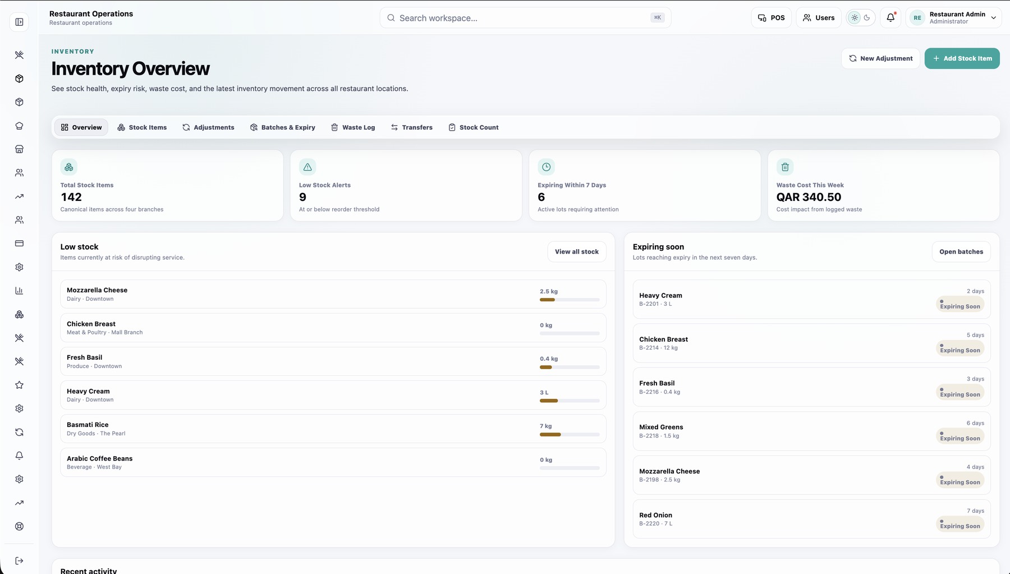Select Fresh Basil Produce · Downtown row
This screenshot has height=574, width=1010.
333,361
